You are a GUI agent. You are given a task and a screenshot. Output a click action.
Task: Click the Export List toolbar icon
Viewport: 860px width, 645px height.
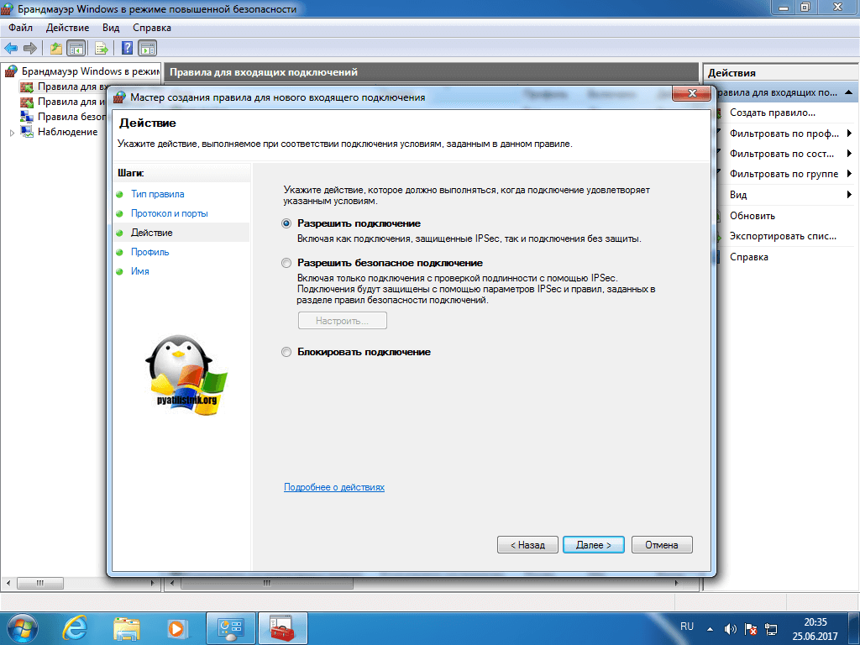[x=102, y=48]
